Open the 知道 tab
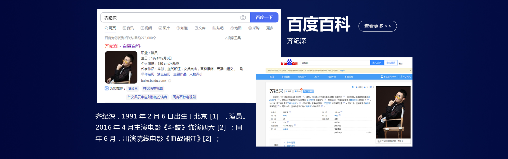The height and width of the screenshot is (159, 508). [x=182, y=28]
